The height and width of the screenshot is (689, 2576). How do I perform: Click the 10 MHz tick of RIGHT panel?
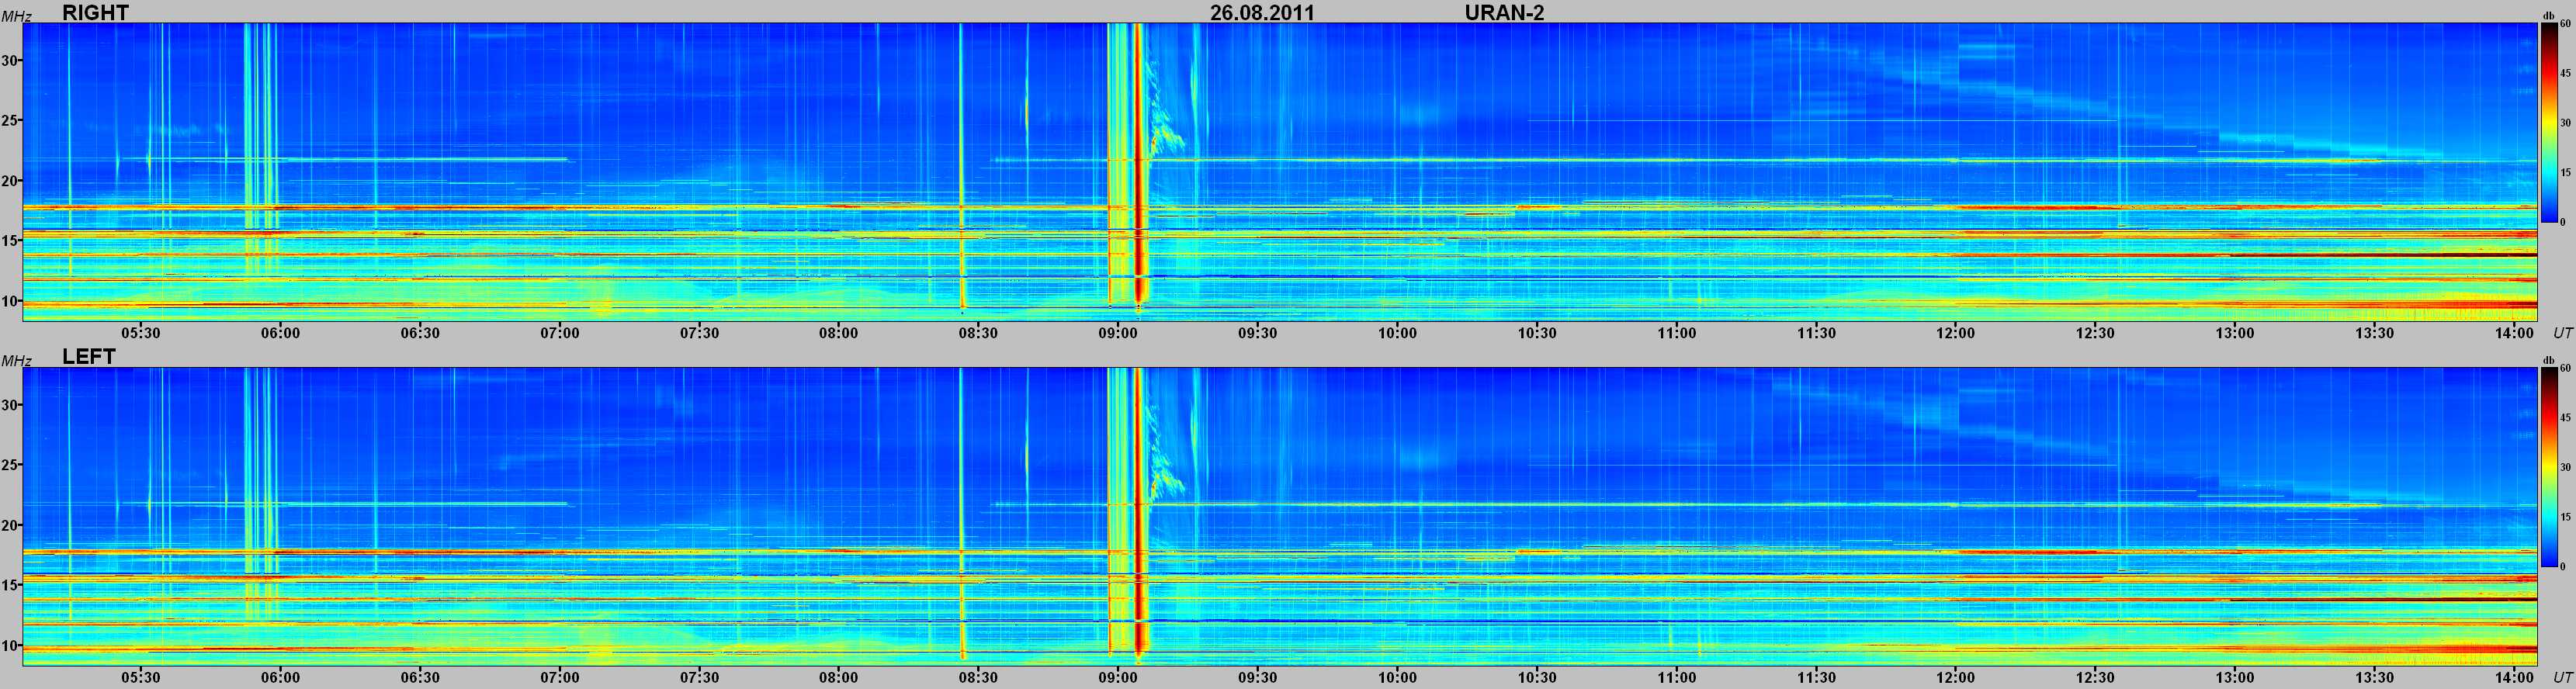tap(10, 301)
